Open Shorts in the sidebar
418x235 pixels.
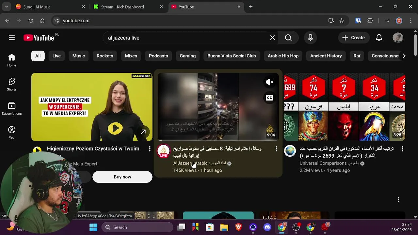(x=12, y=85)
